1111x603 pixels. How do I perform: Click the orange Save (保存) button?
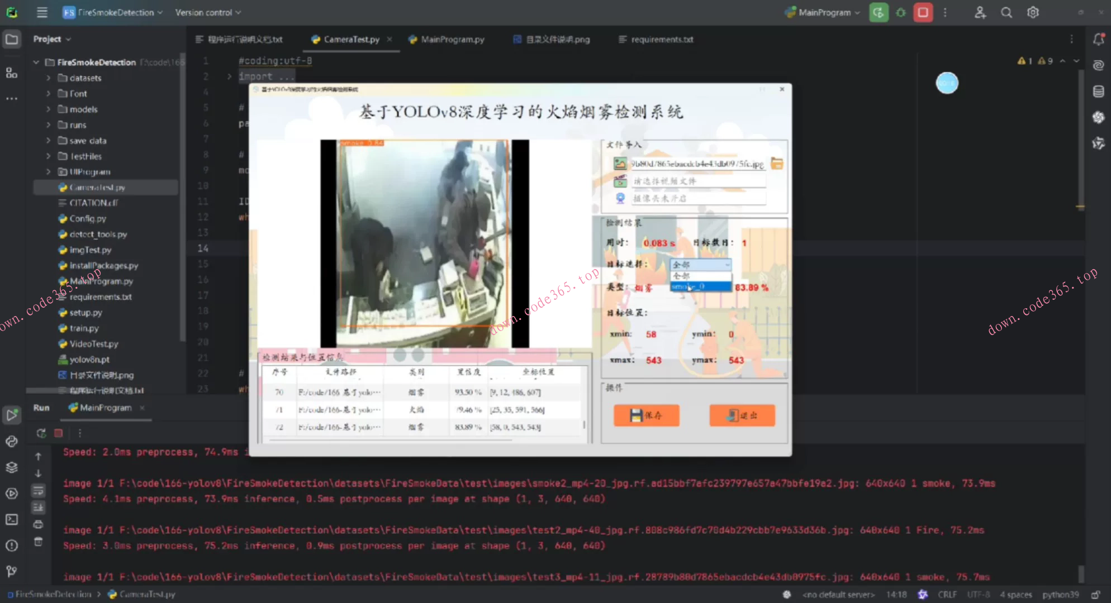[646, 415]
